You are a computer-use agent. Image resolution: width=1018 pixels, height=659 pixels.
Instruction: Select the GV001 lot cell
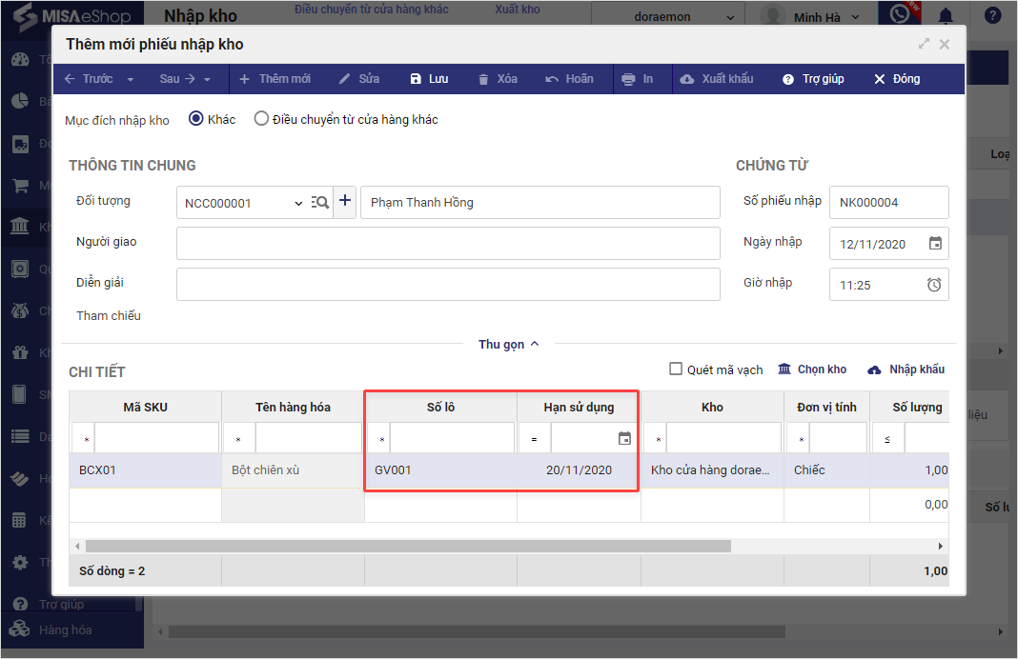click(440, 470)
